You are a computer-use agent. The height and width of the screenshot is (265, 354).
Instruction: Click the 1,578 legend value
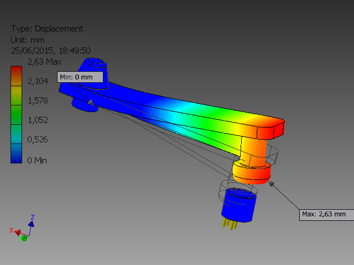pos(38,100)
